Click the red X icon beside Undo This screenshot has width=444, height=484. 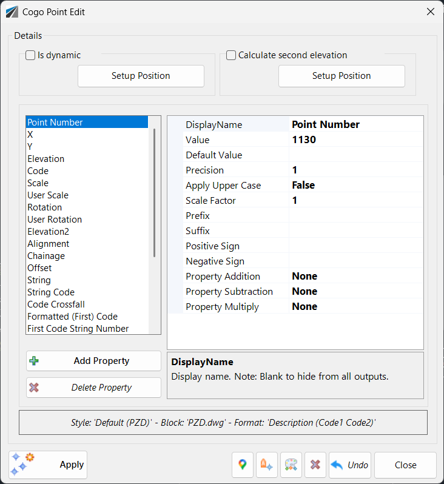click(315, 465)
